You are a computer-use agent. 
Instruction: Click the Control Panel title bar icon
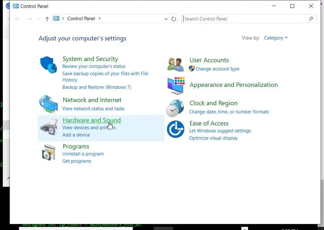[16, 6]
